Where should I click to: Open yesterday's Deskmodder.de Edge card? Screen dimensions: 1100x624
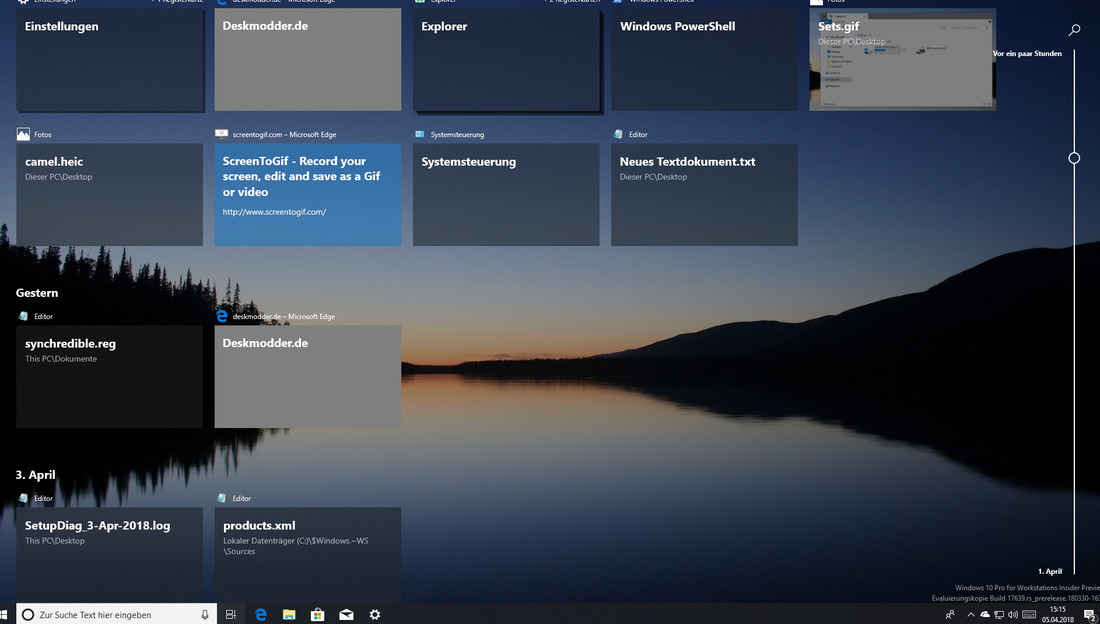[x=308, y=377]
